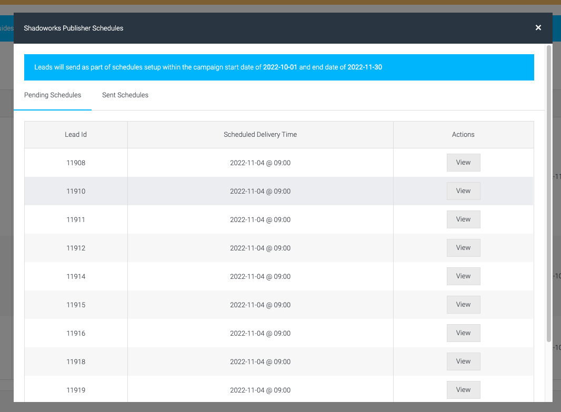This screenshot has height=412, width=561.
Task: Click the delivery time cell for lead 11908
Action: point(260,163)
